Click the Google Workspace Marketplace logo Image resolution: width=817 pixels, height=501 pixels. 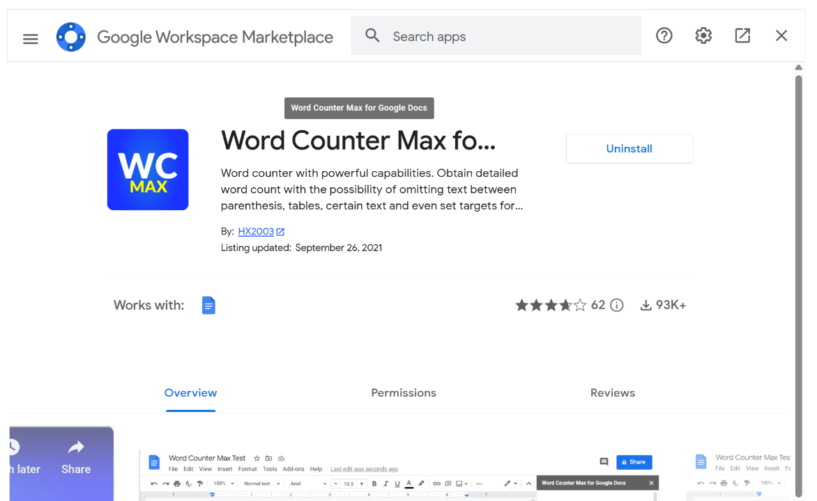point(71,38)
